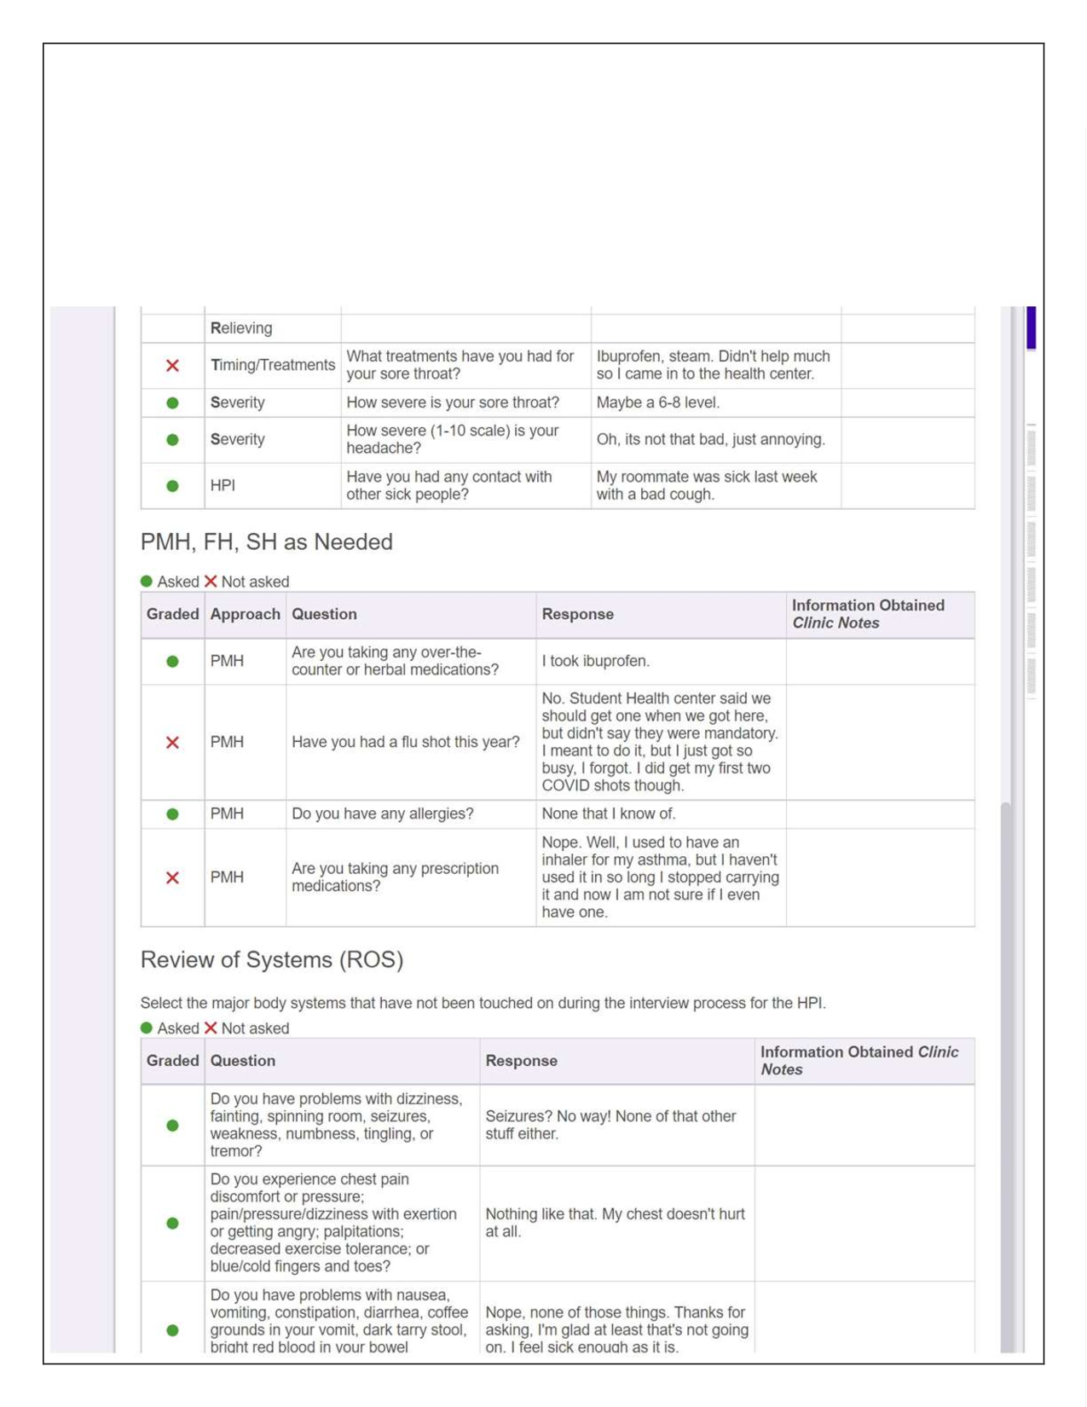The height and width of the screenshot is (1407, 1087).
Task: Click 'Have you had any contact' question
Action: pos(449,485)
